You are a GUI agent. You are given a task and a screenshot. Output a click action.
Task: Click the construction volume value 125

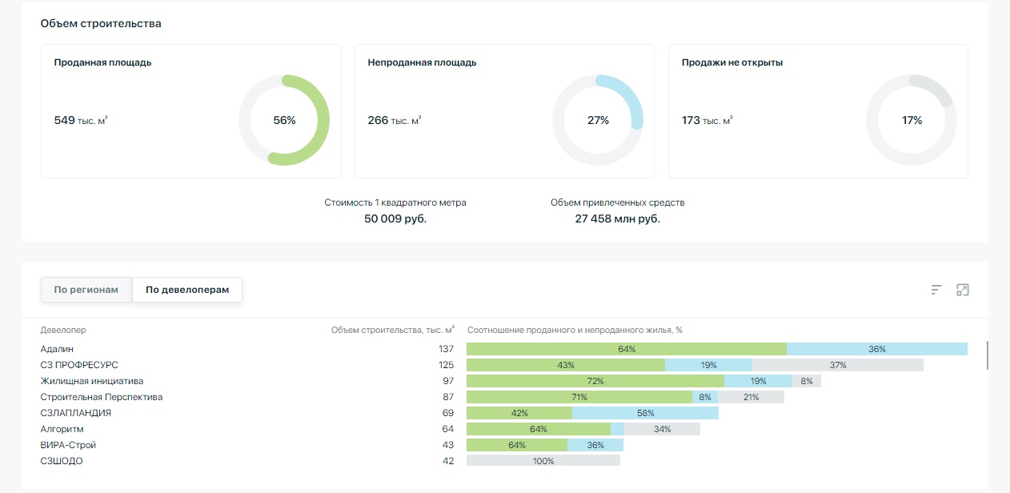tap(446, 365)
